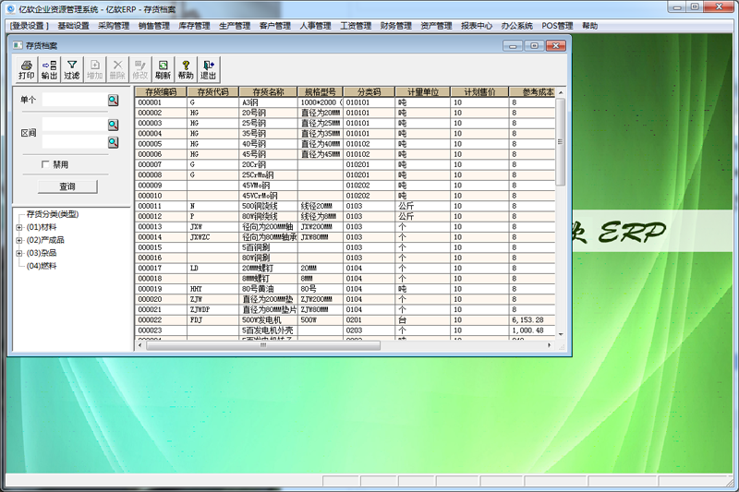Click the lookup icon beside 单个 field
The width and height of the screenshot is (739, 492).
pyautogui.click(x=114, y=100)
